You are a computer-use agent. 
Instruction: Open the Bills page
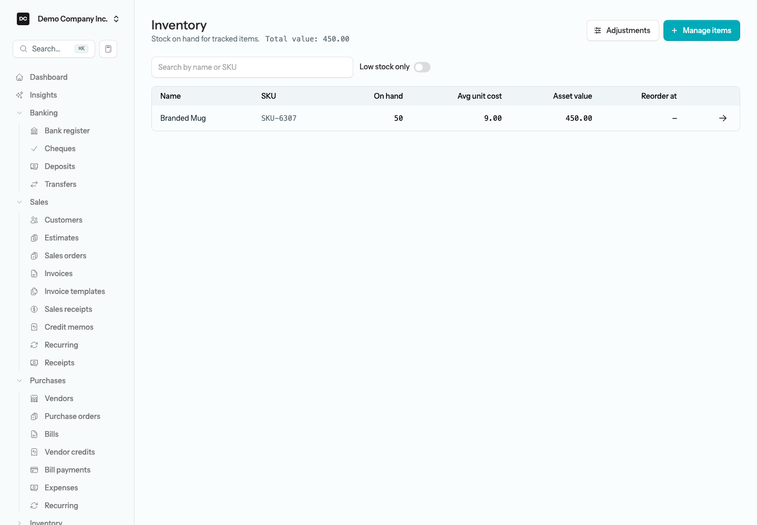click(52, 434)
